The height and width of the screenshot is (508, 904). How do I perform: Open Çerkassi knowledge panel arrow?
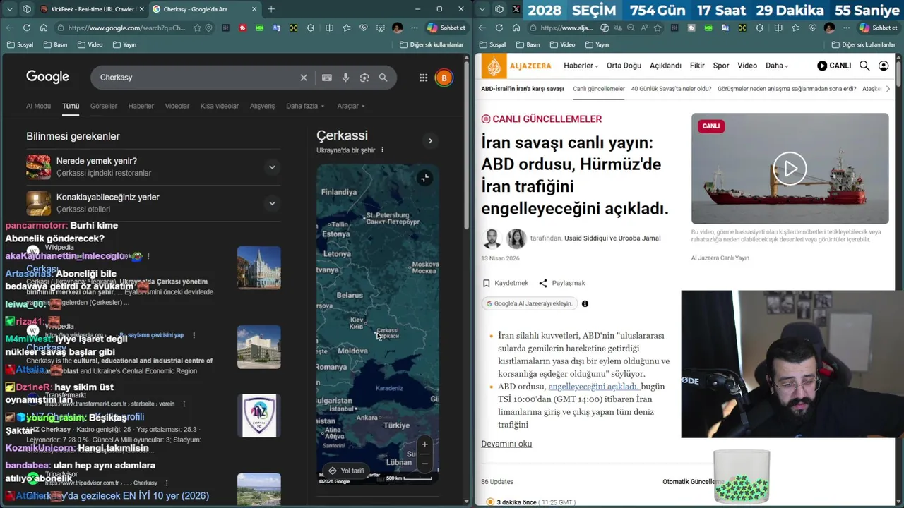point(430,140)
